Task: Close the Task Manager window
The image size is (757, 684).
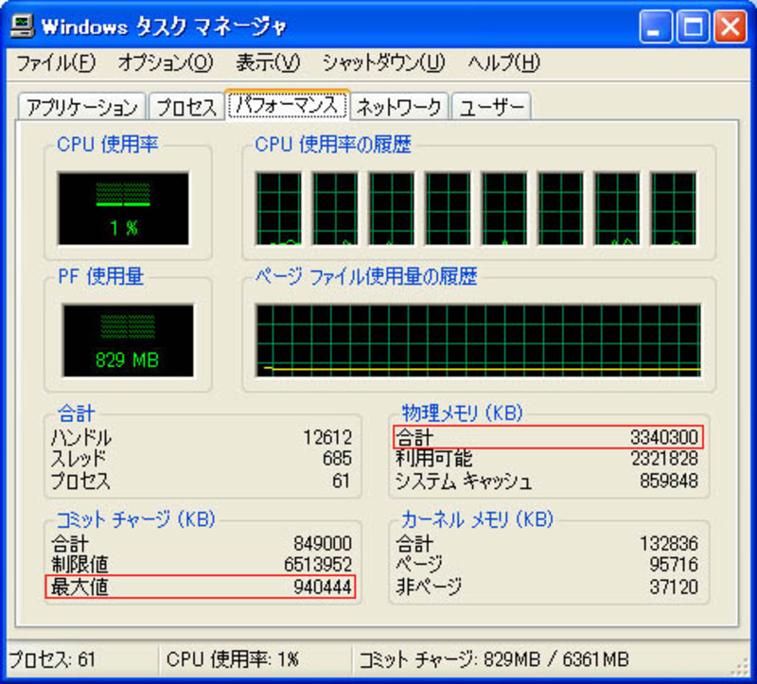Action: click(x=730, y=26)
